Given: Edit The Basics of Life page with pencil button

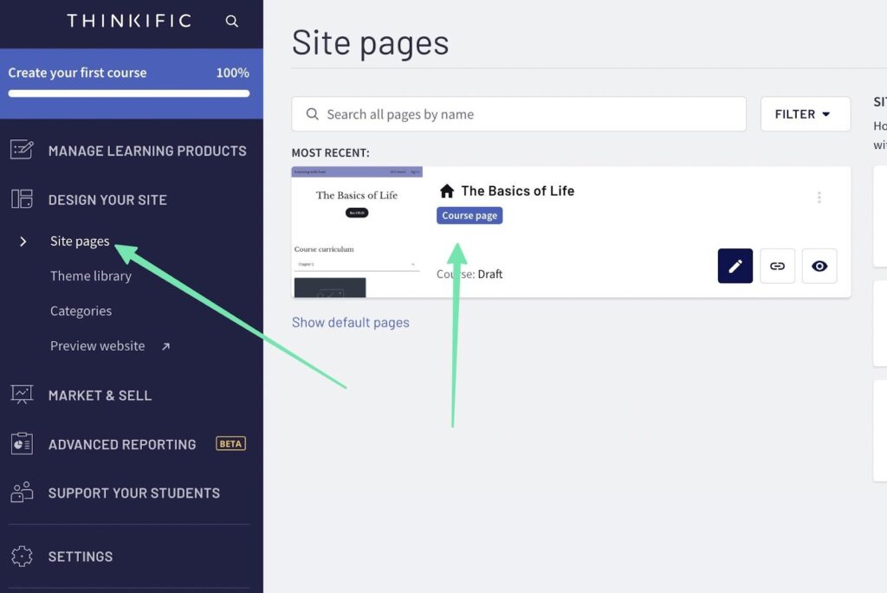Looking at the screenshot, I should [735, 266].
